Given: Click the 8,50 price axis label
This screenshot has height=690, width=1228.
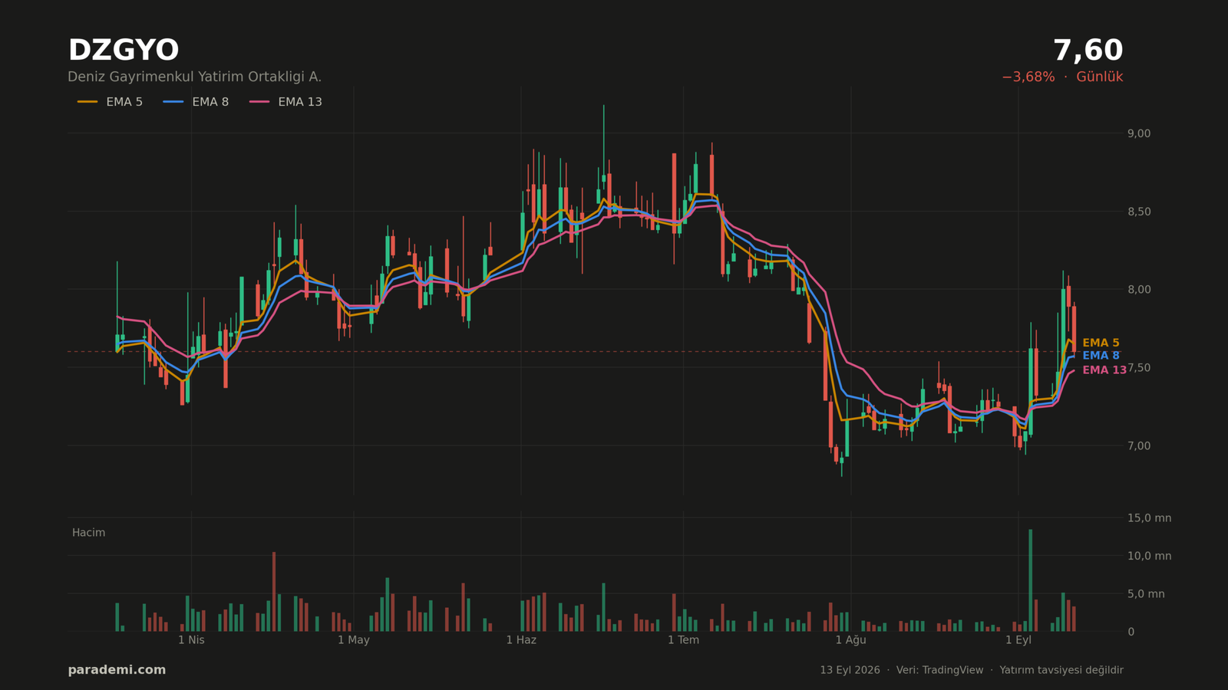Looking at the screenshot, I should 1139,212.
